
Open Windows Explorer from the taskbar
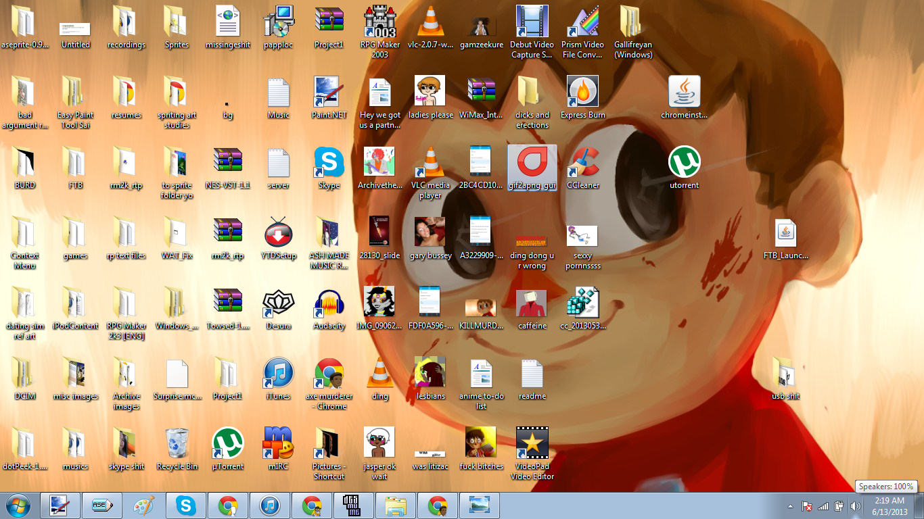click(395, 505)
